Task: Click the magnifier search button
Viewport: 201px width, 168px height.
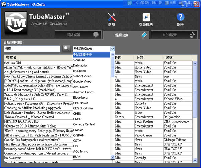Action: (x=66, y=49)
